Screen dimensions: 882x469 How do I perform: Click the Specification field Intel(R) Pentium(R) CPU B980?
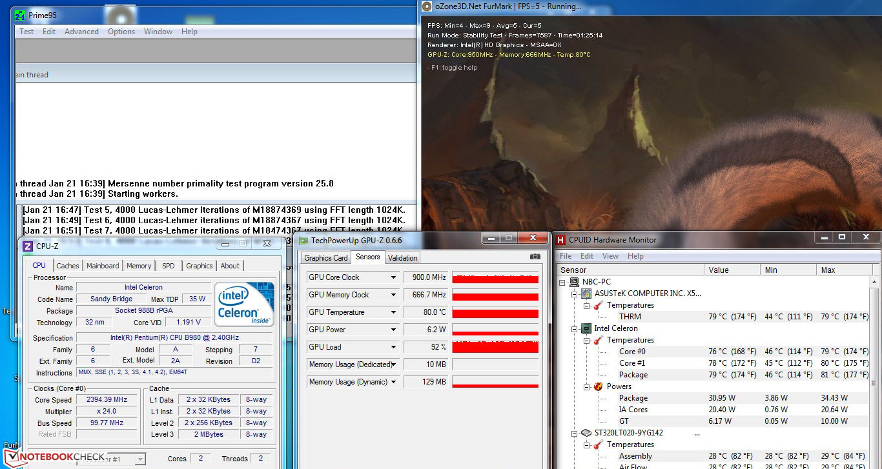click(174, 338)
